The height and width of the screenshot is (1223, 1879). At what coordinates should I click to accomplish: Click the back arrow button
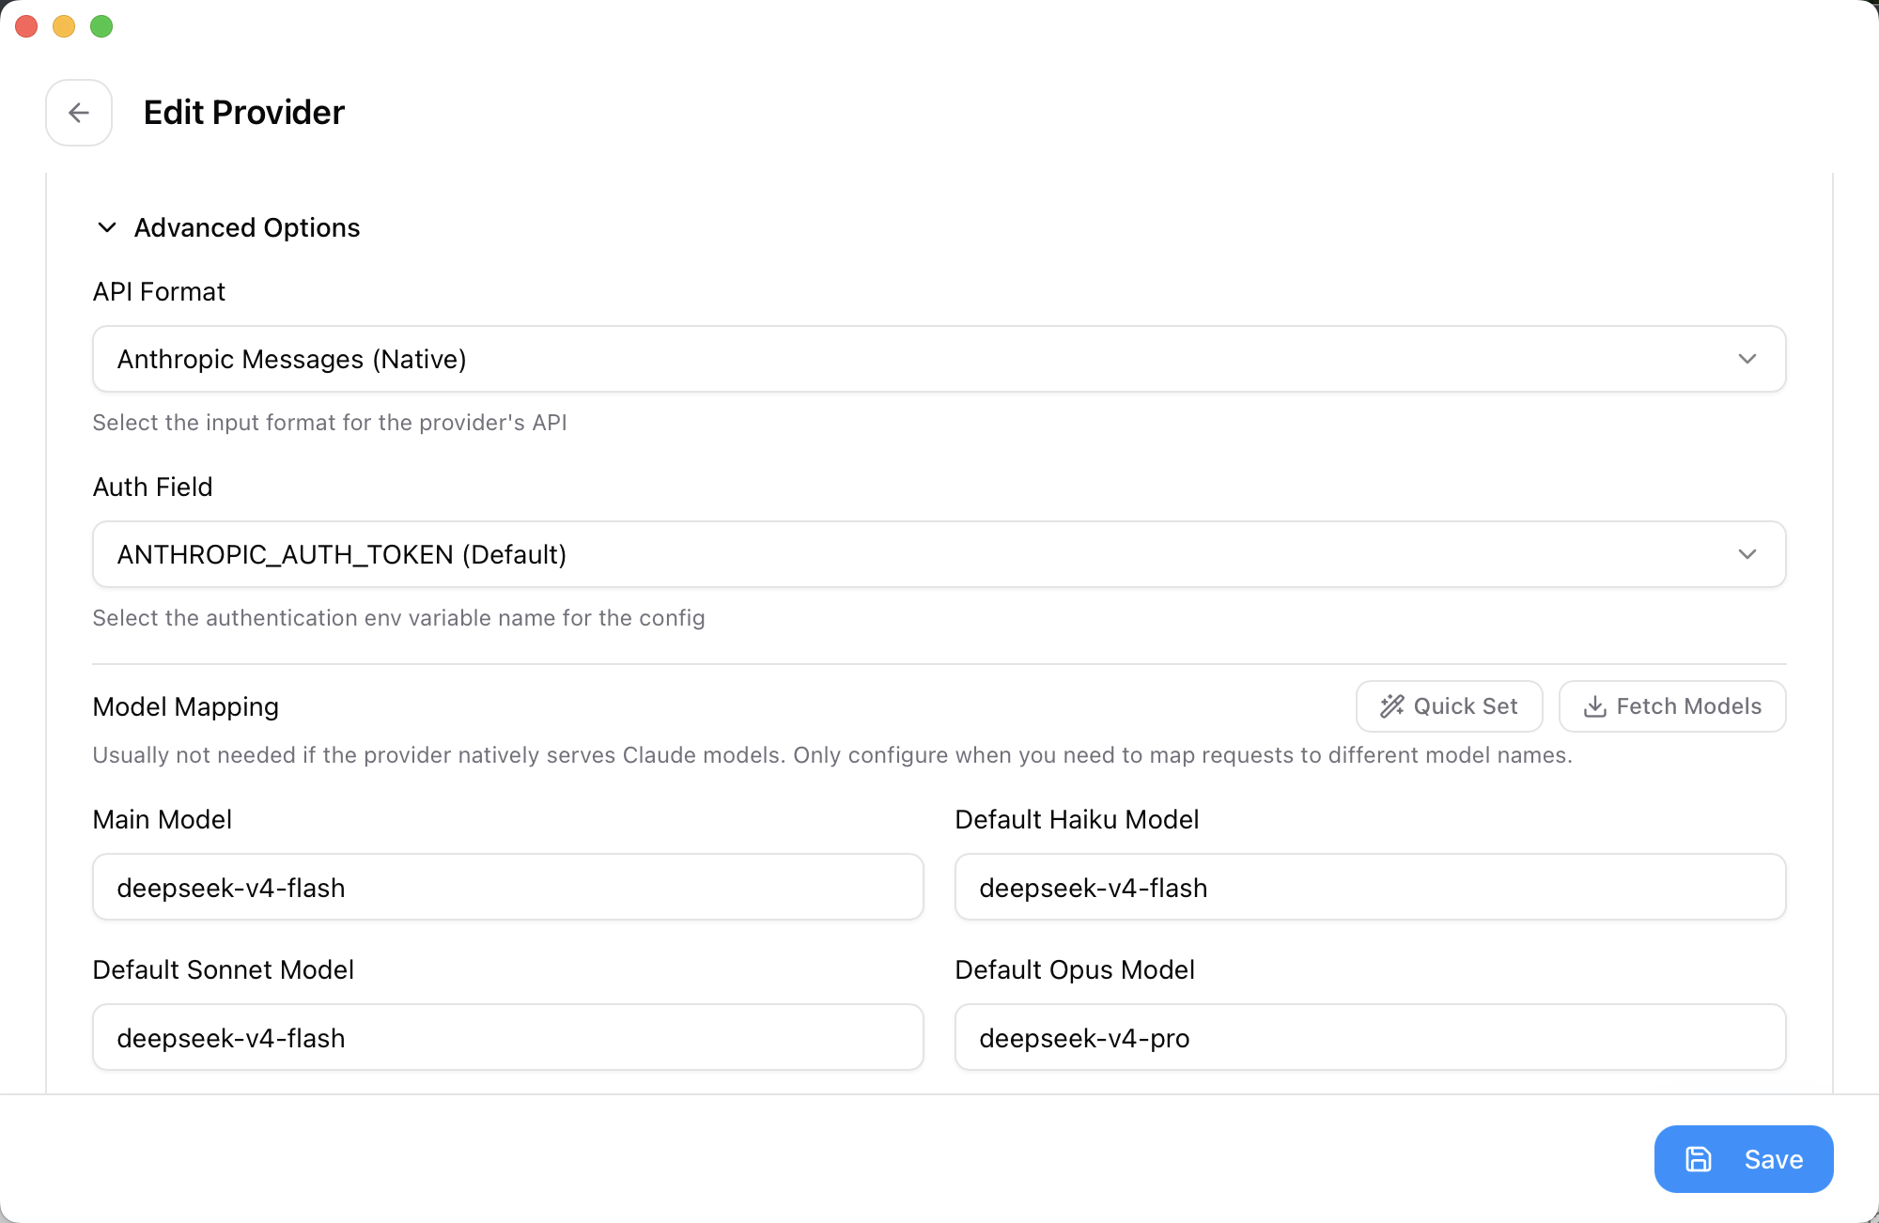click(79, 113)
